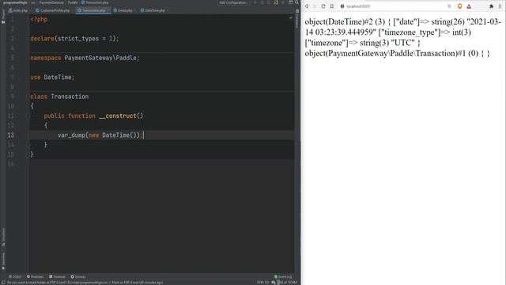Image resolution: width=506 pixels, height=285 pixels.
Task: Toggle tool window bars icon in status bar
Action: pos(2,283)
